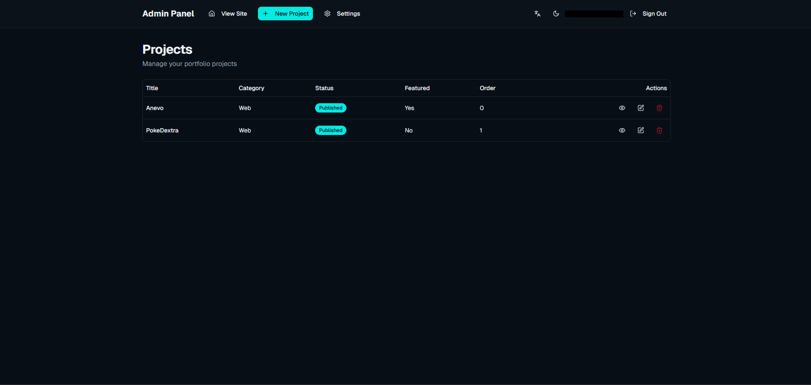Edit the PokeDextra project
The image size is (811, 385).
pos(640,130)
